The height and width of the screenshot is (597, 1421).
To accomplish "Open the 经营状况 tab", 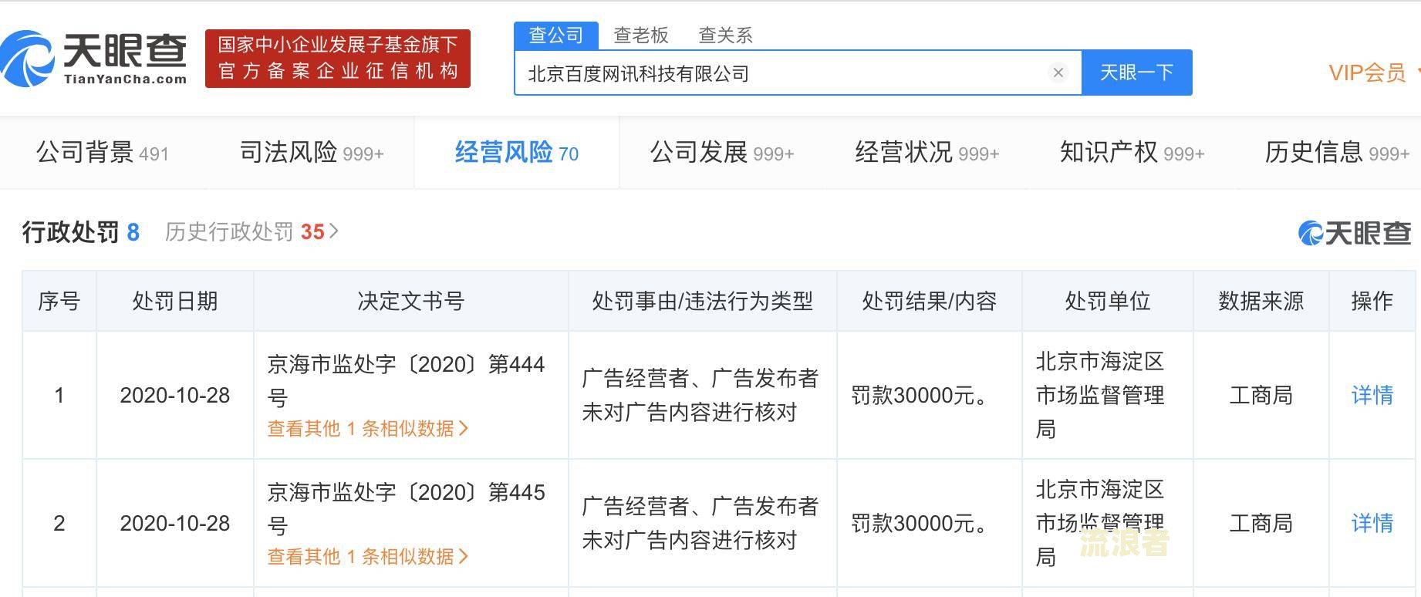I will 927,153.
